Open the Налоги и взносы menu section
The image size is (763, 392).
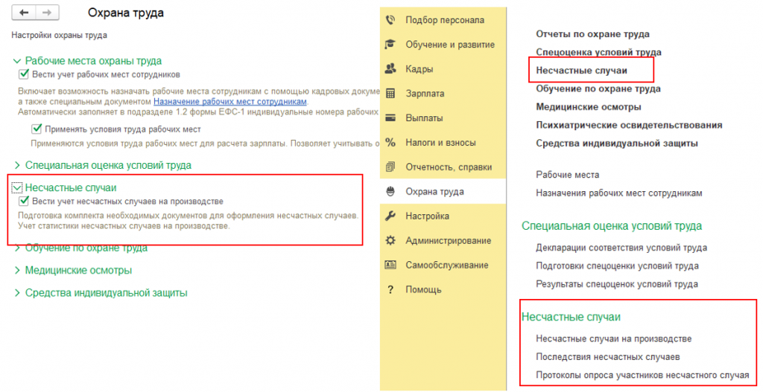[x=443, y=142]
